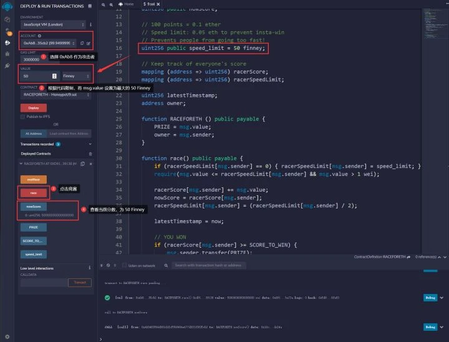Jump to RACEFORETH definition arrow icon
Image resolution: width=449 pixels, height=342 pixels.
pos(408,257)
